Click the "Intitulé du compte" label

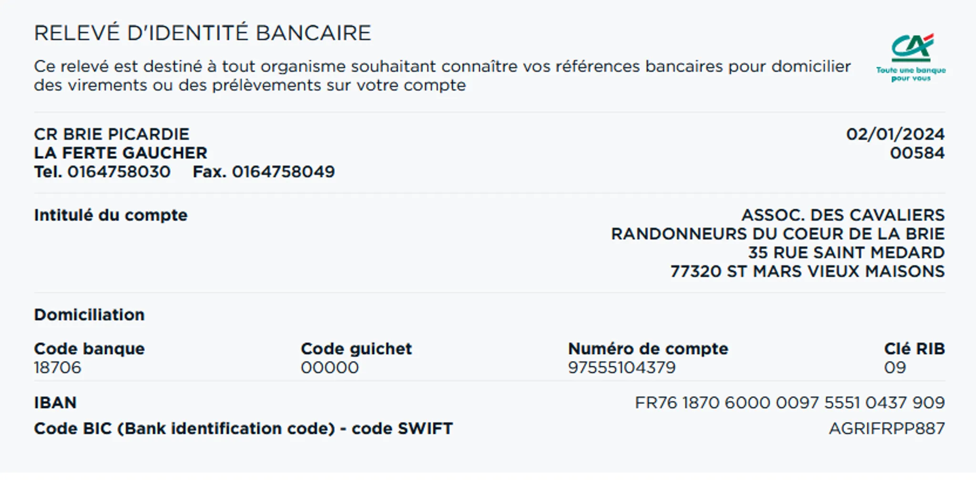coord(111,215)
